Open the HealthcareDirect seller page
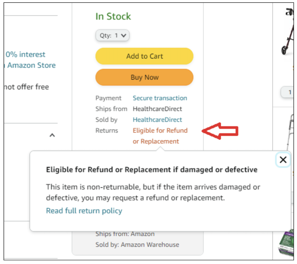 tap(157, 120)
